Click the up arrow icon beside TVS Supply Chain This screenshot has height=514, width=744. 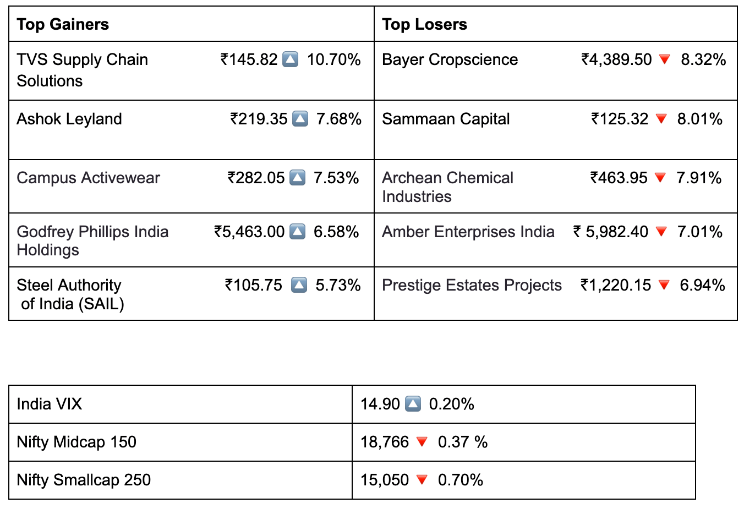(x=290, y=59)
